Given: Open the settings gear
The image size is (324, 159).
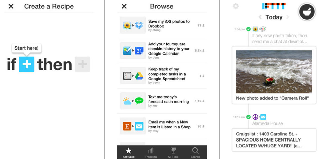Looking at the screenshot, I should click(235, 6).
